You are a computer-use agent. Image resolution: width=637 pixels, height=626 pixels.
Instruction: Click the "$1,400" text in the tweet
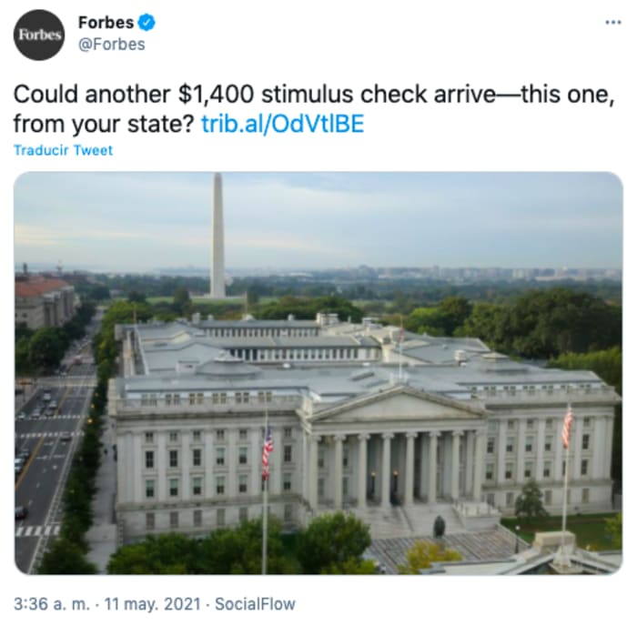217,95
